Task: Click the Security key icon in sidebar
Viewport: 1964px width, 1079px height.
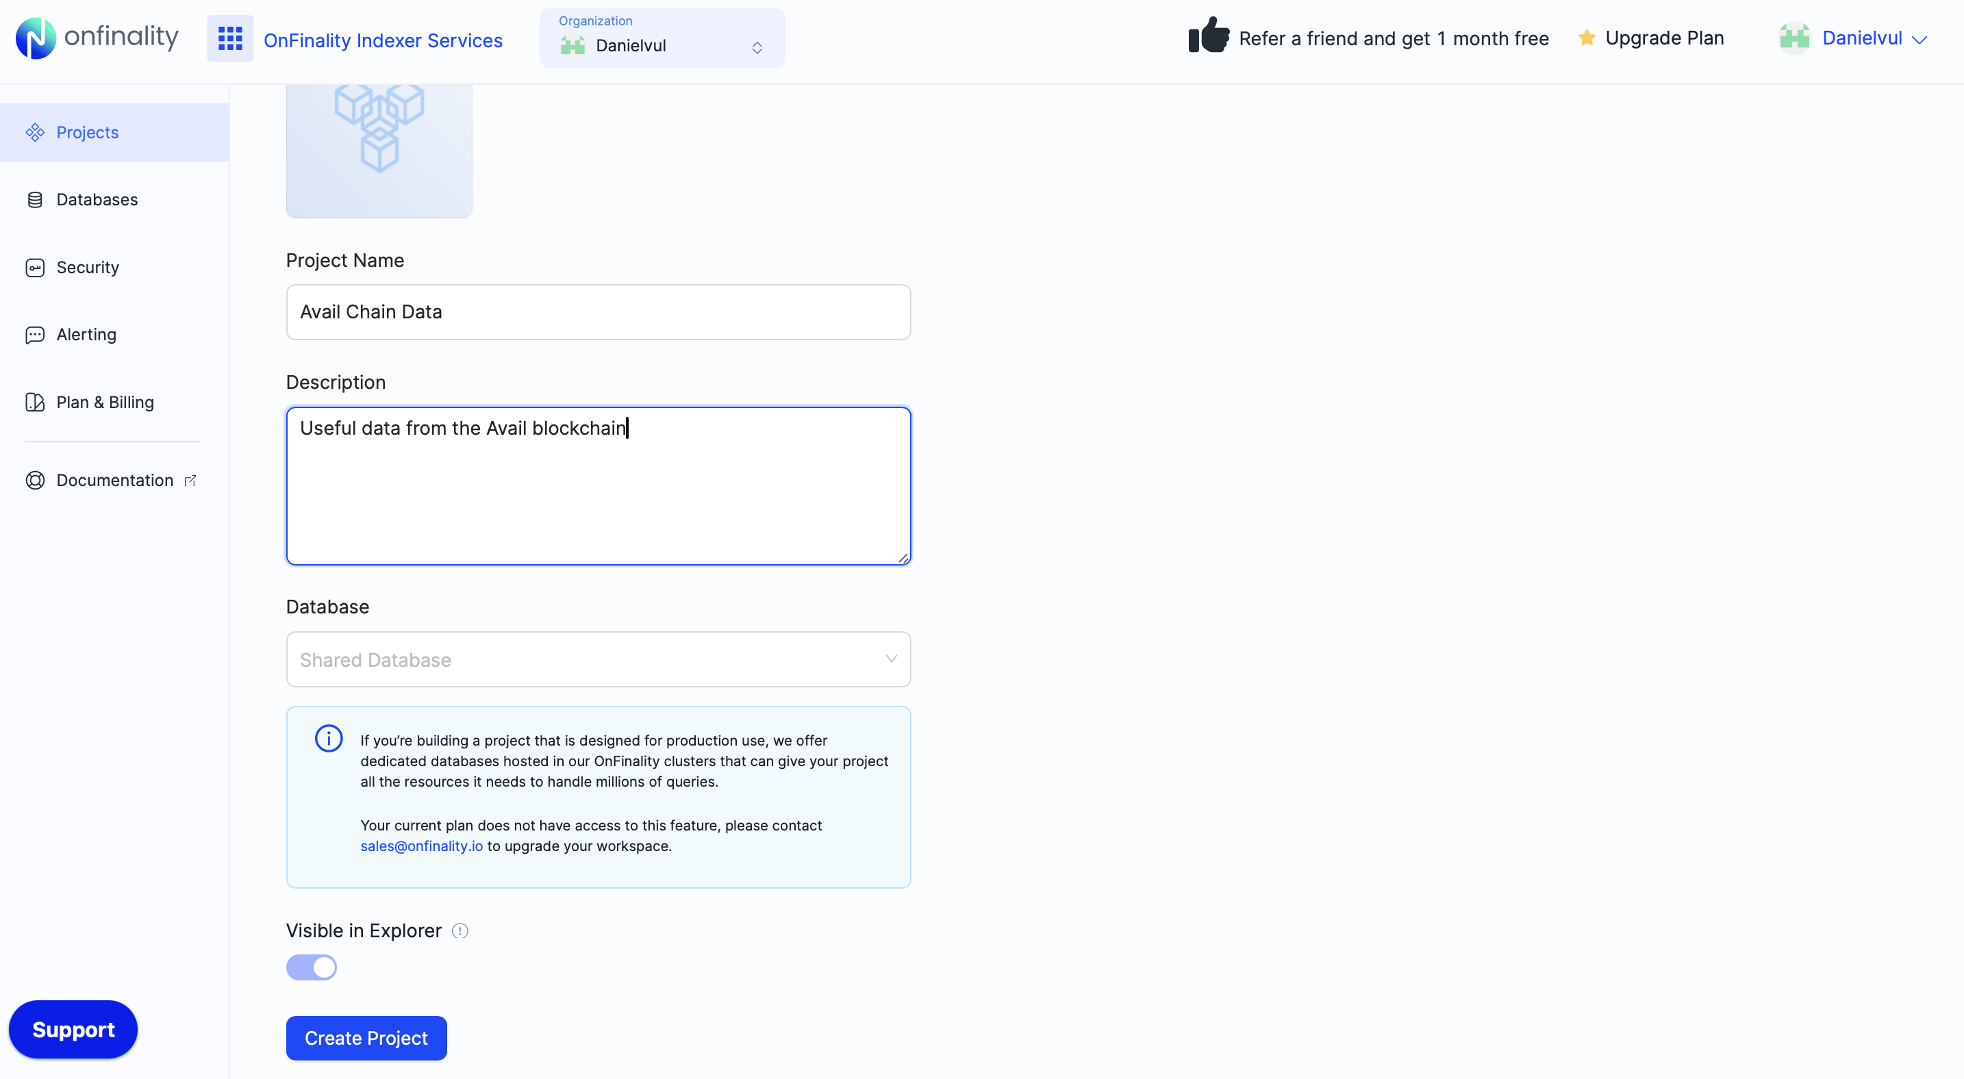Action: 36,268
